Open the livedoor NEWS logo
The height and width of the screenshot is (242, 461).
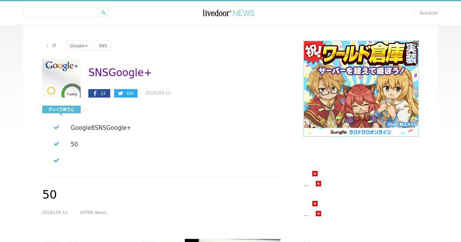coord(229,13)
